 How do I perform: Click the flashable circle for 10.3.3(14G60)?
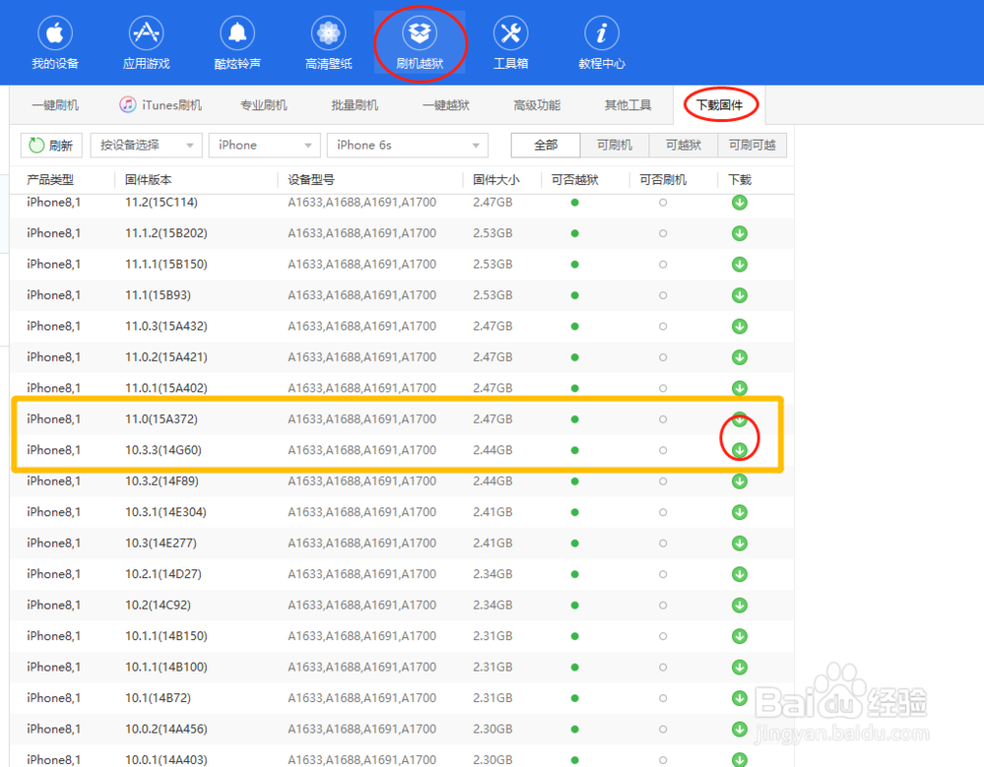point(662,449)
